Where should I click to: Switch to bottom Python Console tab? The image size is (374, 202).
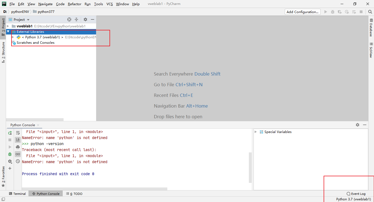[46, 194]
